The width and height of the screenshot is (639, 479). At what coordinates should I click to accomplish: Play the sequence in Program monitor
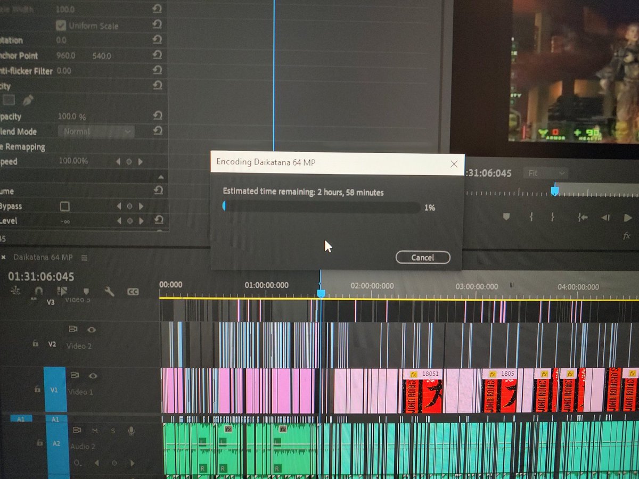(628, 217)
